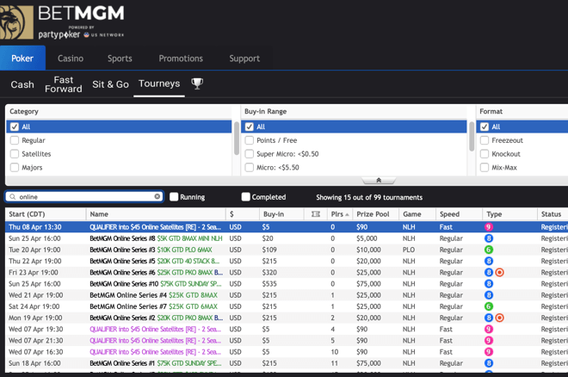
Task: Click 9-max icon in Thu 08 Apr row
Action: click(488, 227)
